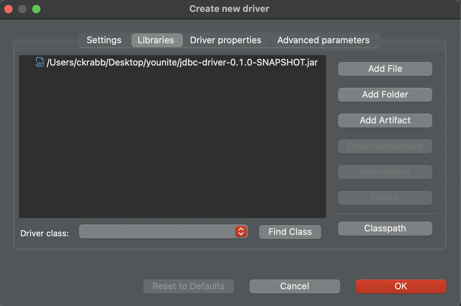The width and height of the screenshot is (461, 306).
Task: Expand the Driver class dropdown arrow
Action: (x=241, y=232)
